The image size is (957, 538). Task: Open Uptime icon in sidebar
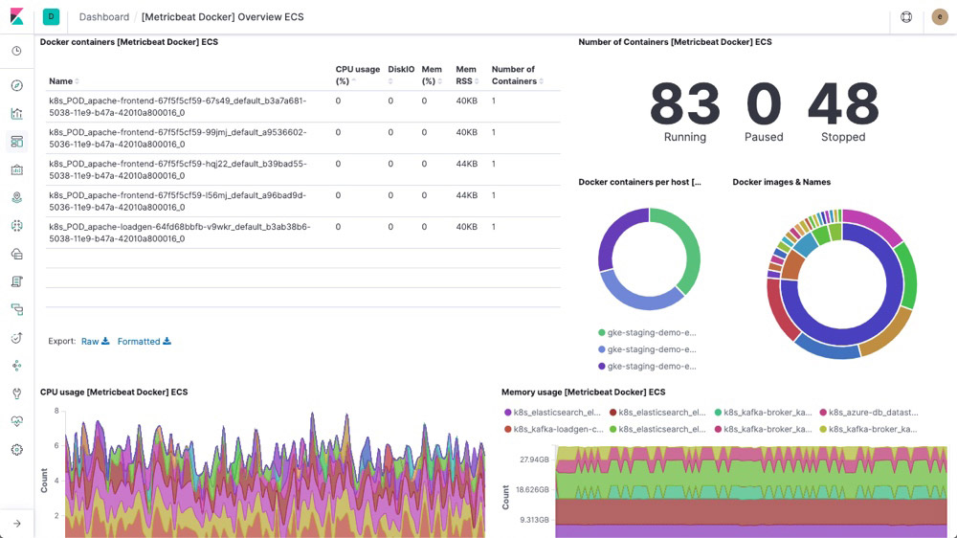[x=17, y=338]
